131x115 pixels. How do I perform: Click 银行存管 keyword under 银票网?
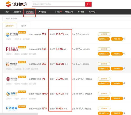click(32, 84)
